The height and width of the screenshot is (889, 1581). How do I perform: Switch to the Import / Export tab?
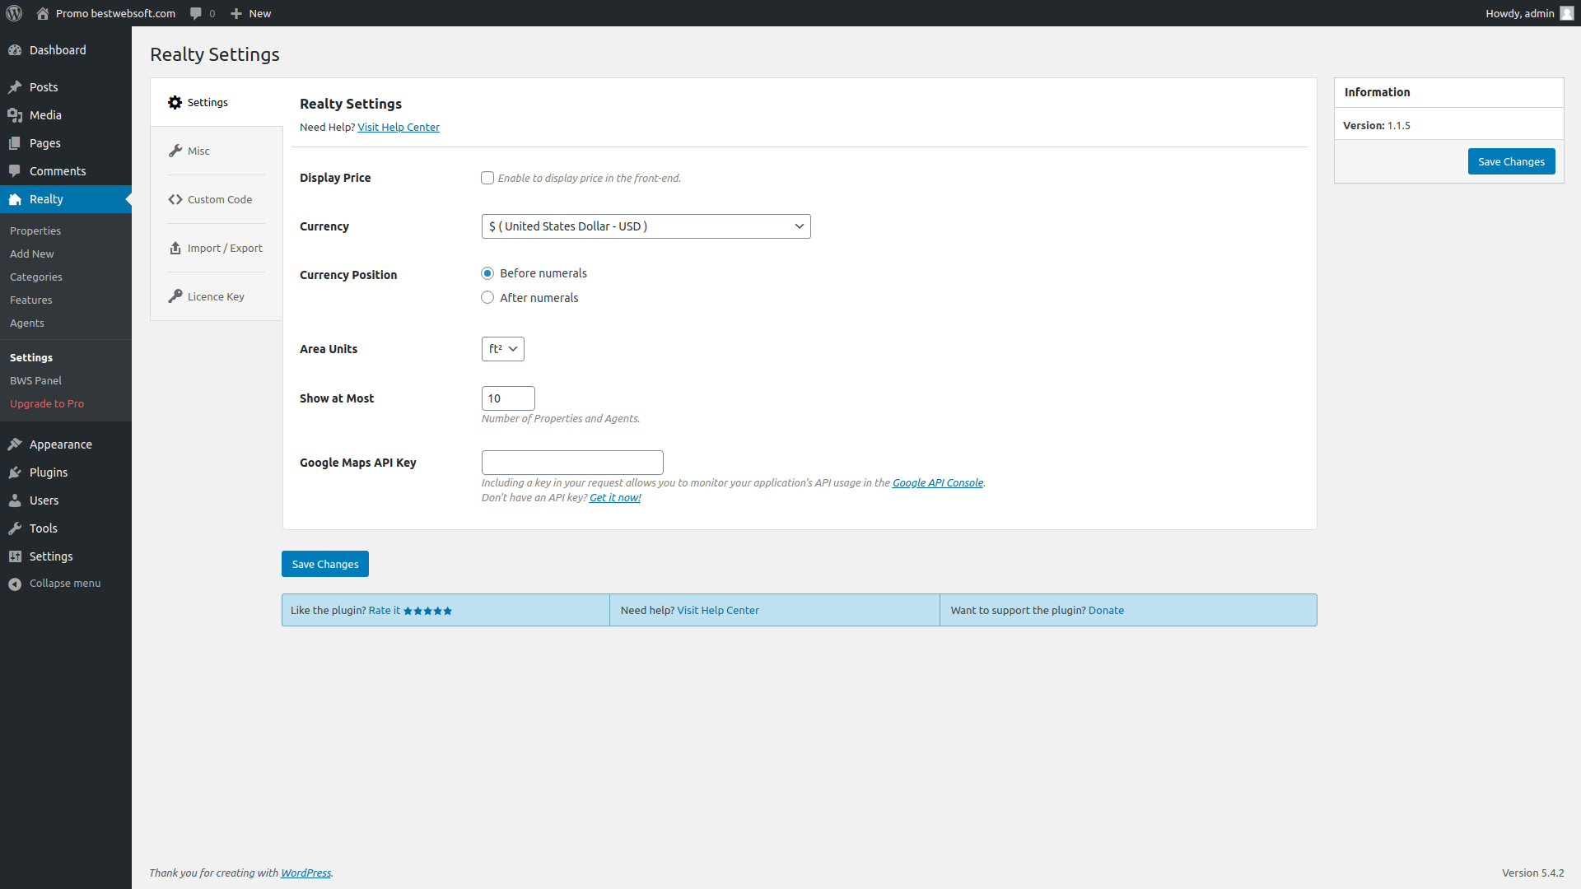217,248
